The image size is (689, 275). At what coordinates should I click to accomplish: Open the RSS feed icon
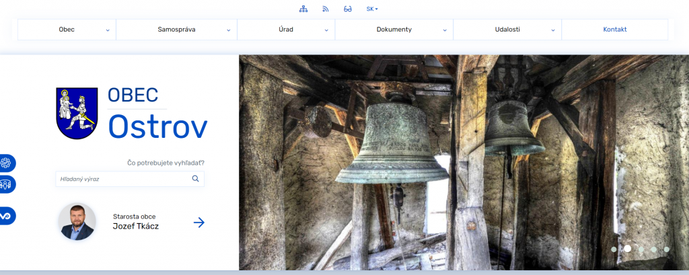click(326, 9)
